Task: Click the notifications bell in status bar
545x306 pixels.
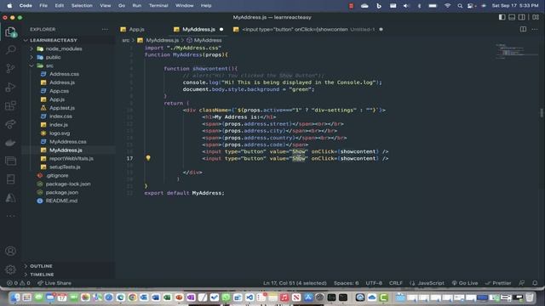Action: pos(535,283)
